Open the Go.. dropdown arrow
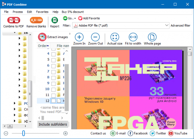194x139 pixels. pos(75,18)
